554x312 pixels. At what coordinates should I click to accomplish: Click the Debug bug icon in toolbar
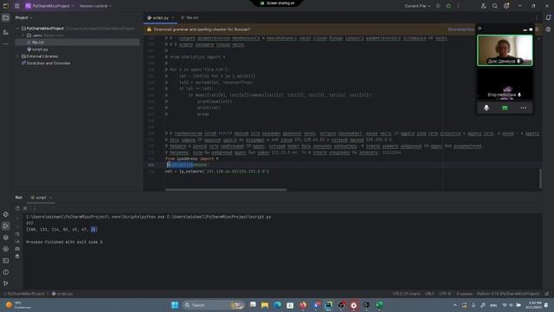pos(448,6)
